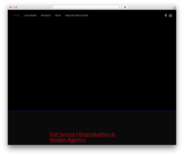Image resolution: width=184 pixels, height=156 pixels.
Task: Focus the browser address bar
Action: 87,7
